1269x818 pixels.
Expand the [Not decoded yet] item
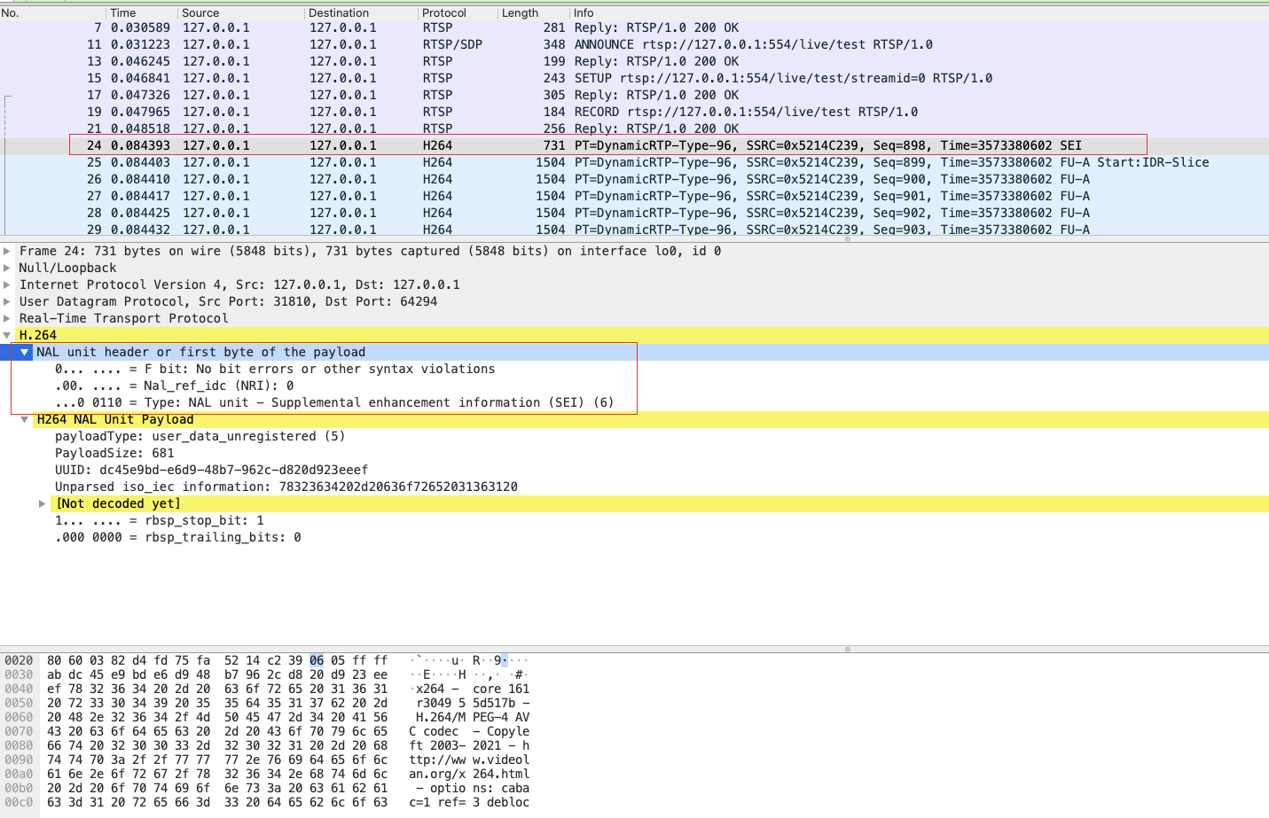pyautogui.click(x=42, y=503)
